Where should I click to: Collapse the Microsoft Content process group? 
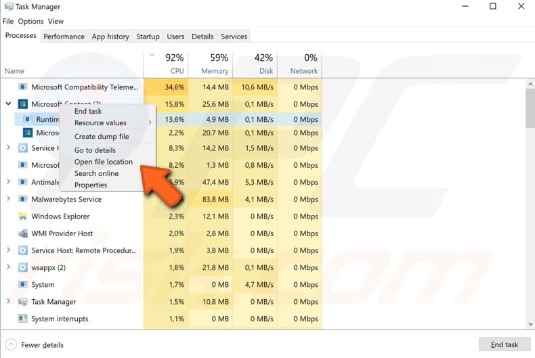[8, 104]
